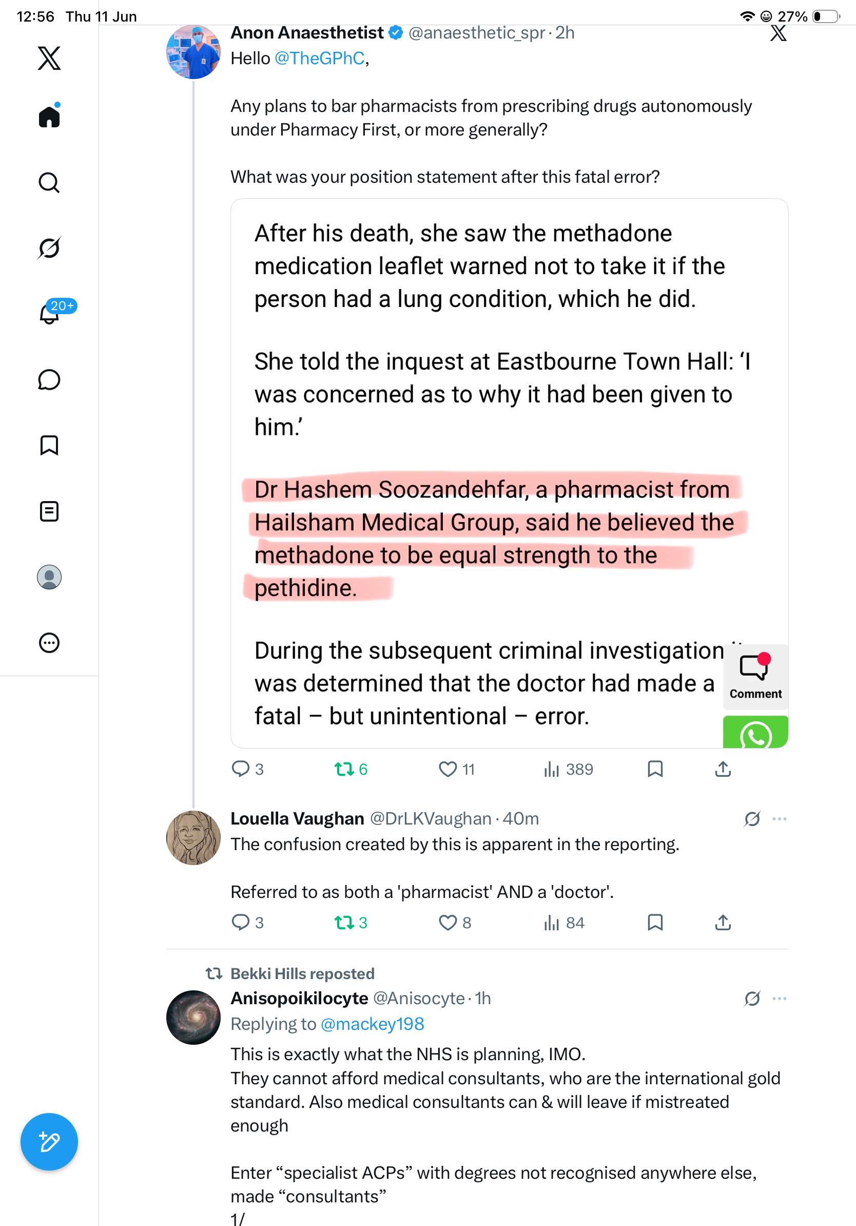The height and width of the screenshot is (1226, 856).
Task: Open the profile avatar in sidebar
Action: pos(49,577)
